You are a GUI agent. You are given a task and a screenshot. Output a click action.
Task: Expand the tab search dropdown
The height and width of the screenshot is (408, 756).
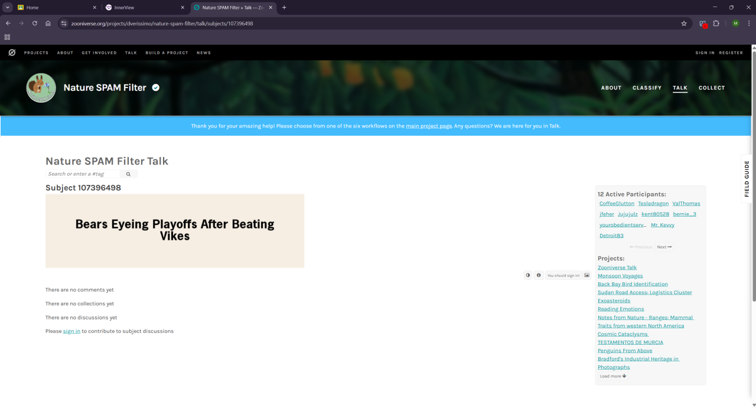[x=8, y=8]
